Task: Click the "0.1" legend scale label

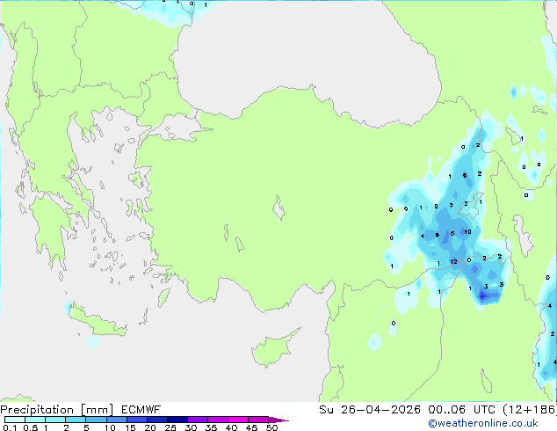Action: [10, 427]
